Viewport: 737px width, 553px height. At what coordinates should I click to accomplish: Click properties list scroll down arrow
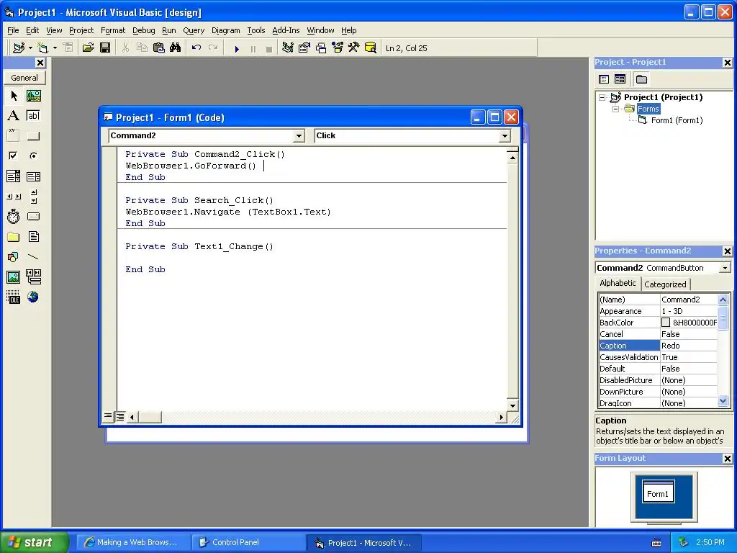tap(723, 402)
